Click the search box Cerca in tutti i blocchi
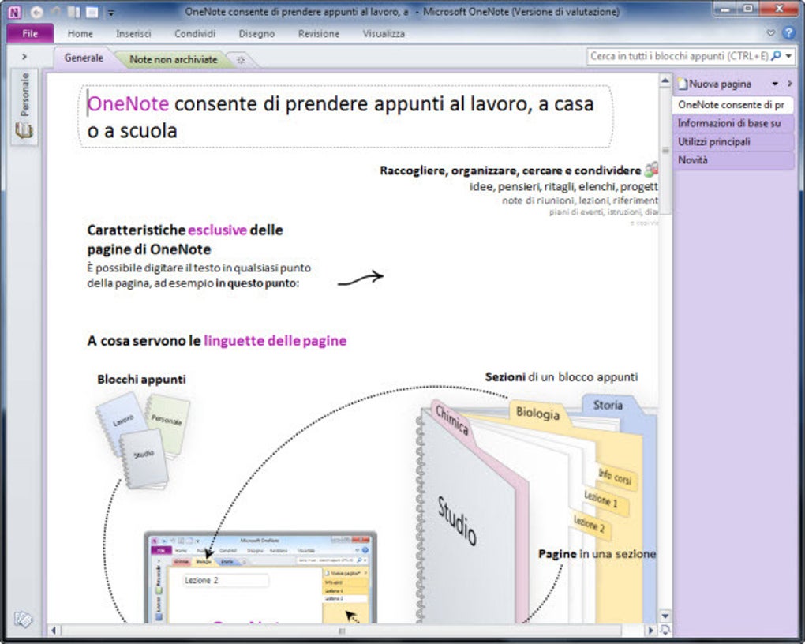 point(679,56)
